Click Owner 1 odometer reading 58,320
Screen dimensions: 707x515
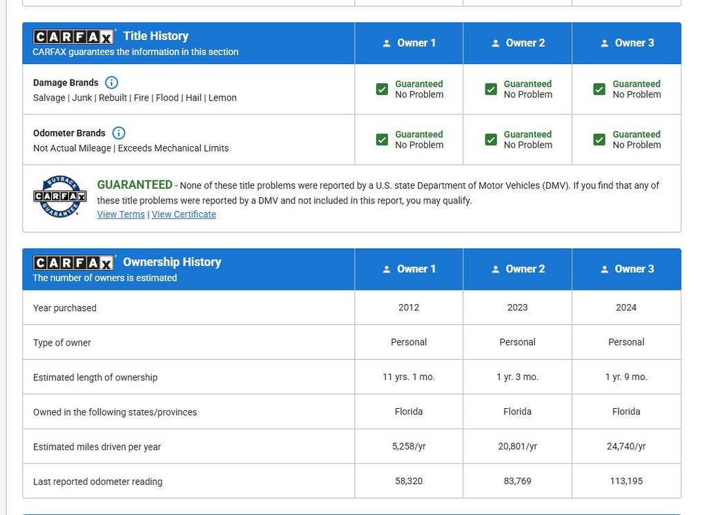409,481
